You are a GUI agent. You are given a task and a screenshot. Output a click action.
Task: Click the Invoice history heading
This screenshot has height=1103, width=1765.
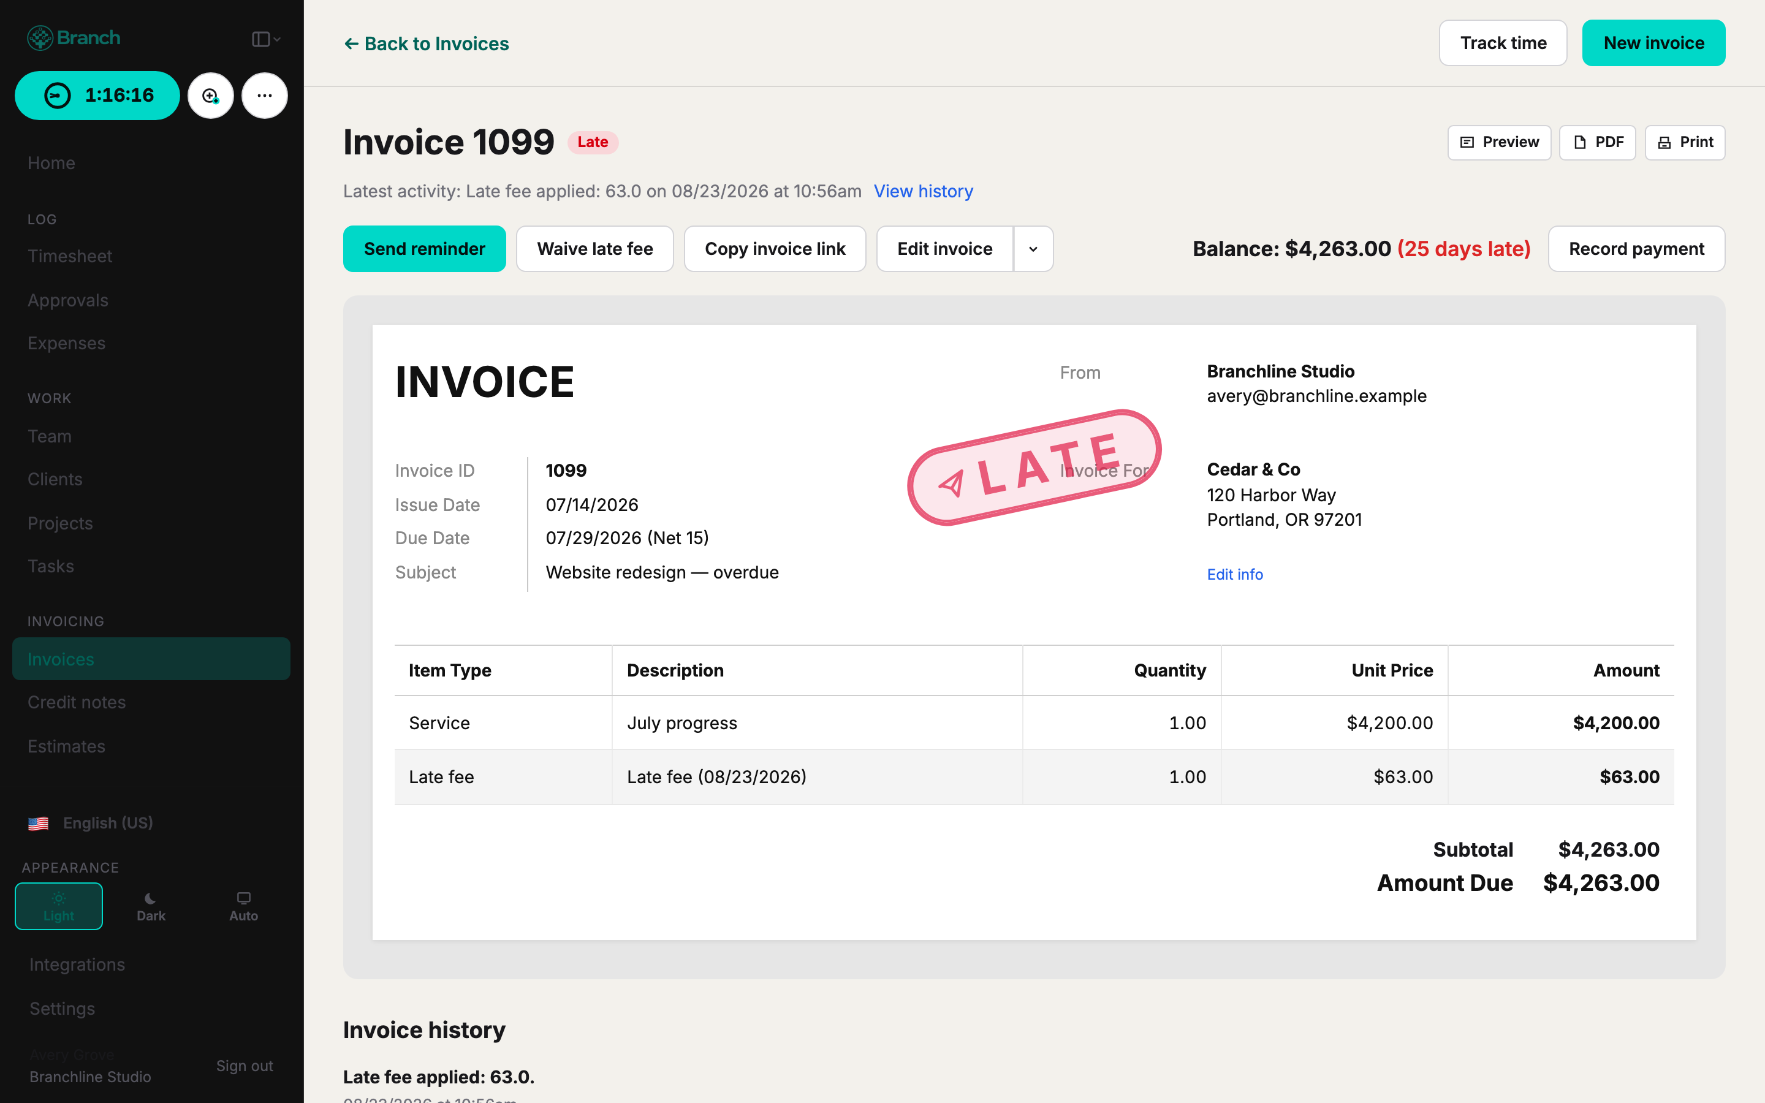point(423,1030)
